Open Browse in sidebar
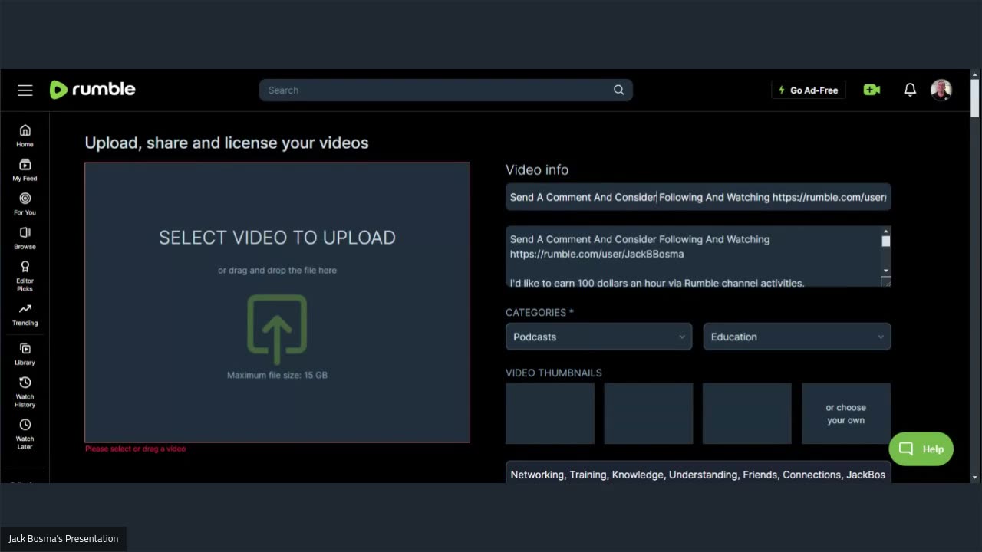 25,238
